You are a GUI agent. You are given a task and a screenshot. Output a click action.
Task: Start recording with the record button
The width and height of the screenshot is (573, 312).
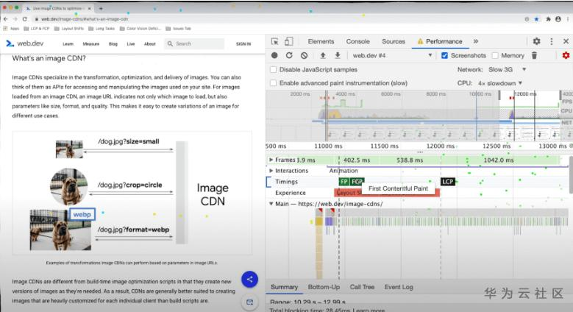coord(274,55)
